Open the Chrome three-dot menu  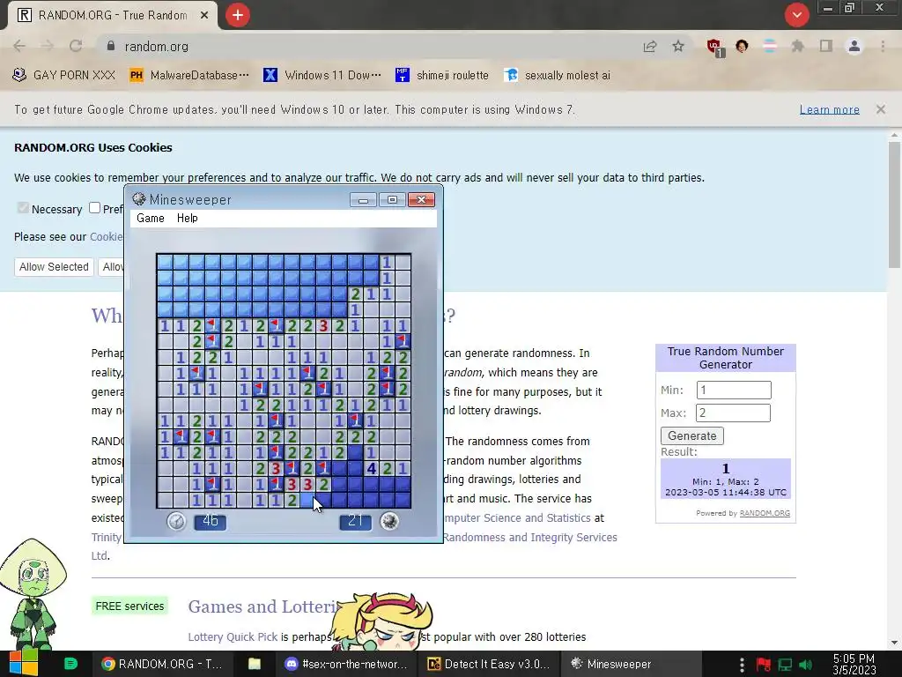click(x=883, y=46)
